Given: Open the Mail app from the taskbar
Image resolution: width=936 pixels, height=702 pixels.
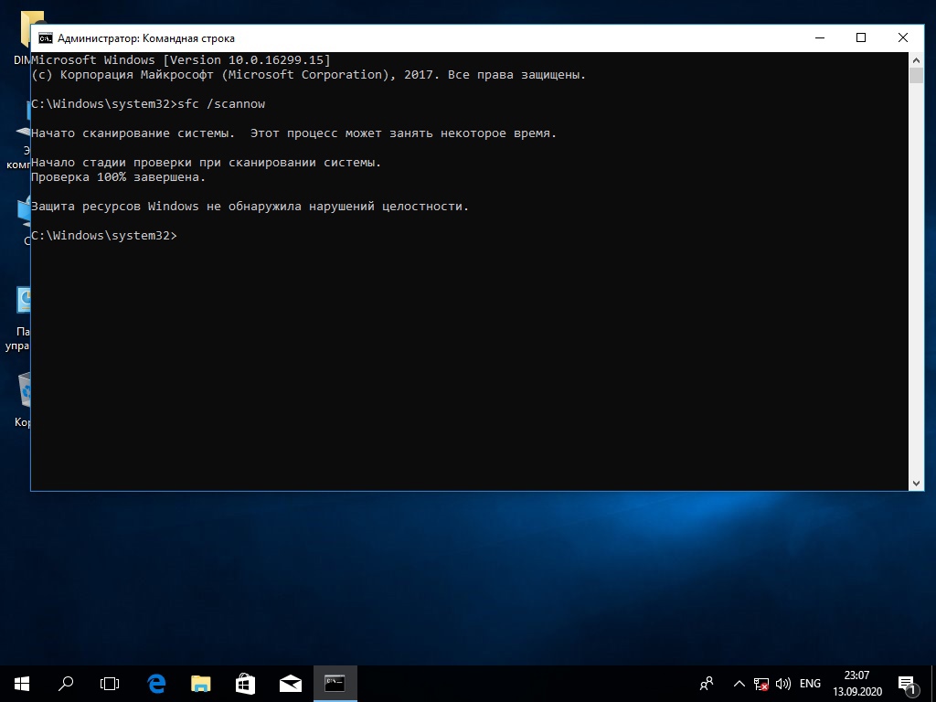Looking at the screenshot, I should pyautogui.click(x=290, y=683).
